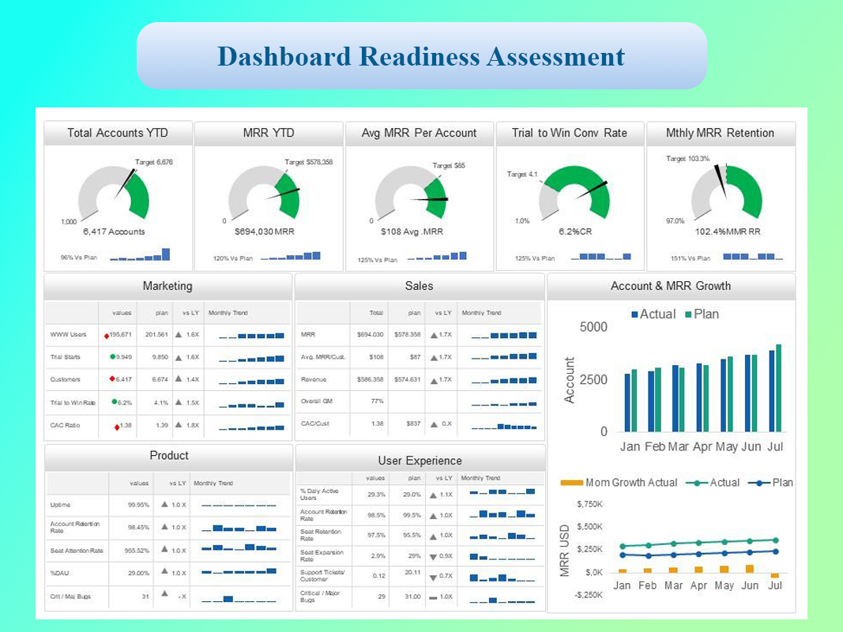Click the red diamond next to CAC Ratio value
The width and height of the screenshot is (843, 632).
(x=117, y=427)
